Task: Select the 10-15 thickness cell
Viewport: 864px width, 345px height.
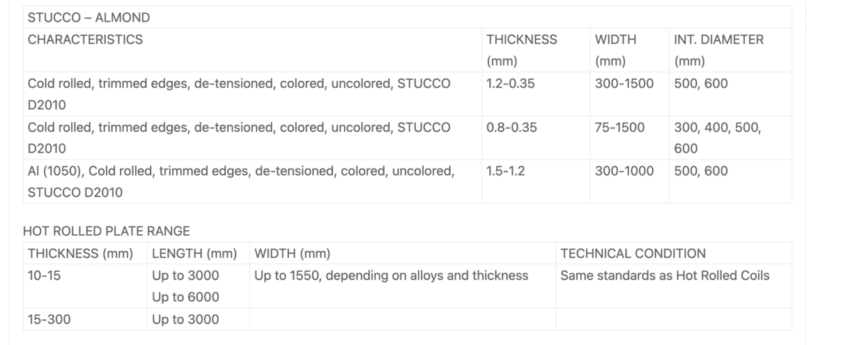Action: tap(45, 275)
